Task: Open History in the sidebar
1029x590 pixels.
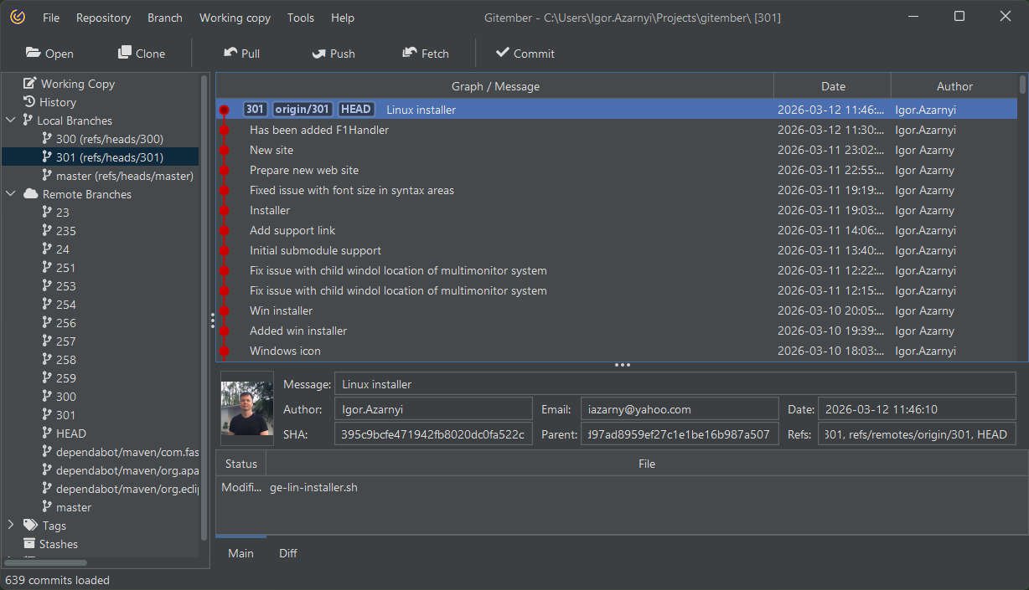Action: (x=57, y=102)
